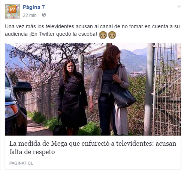This screenshot has width=184, height=171.
Task: Click the PAGINA7.CL source link
Action: coord(21,163)
